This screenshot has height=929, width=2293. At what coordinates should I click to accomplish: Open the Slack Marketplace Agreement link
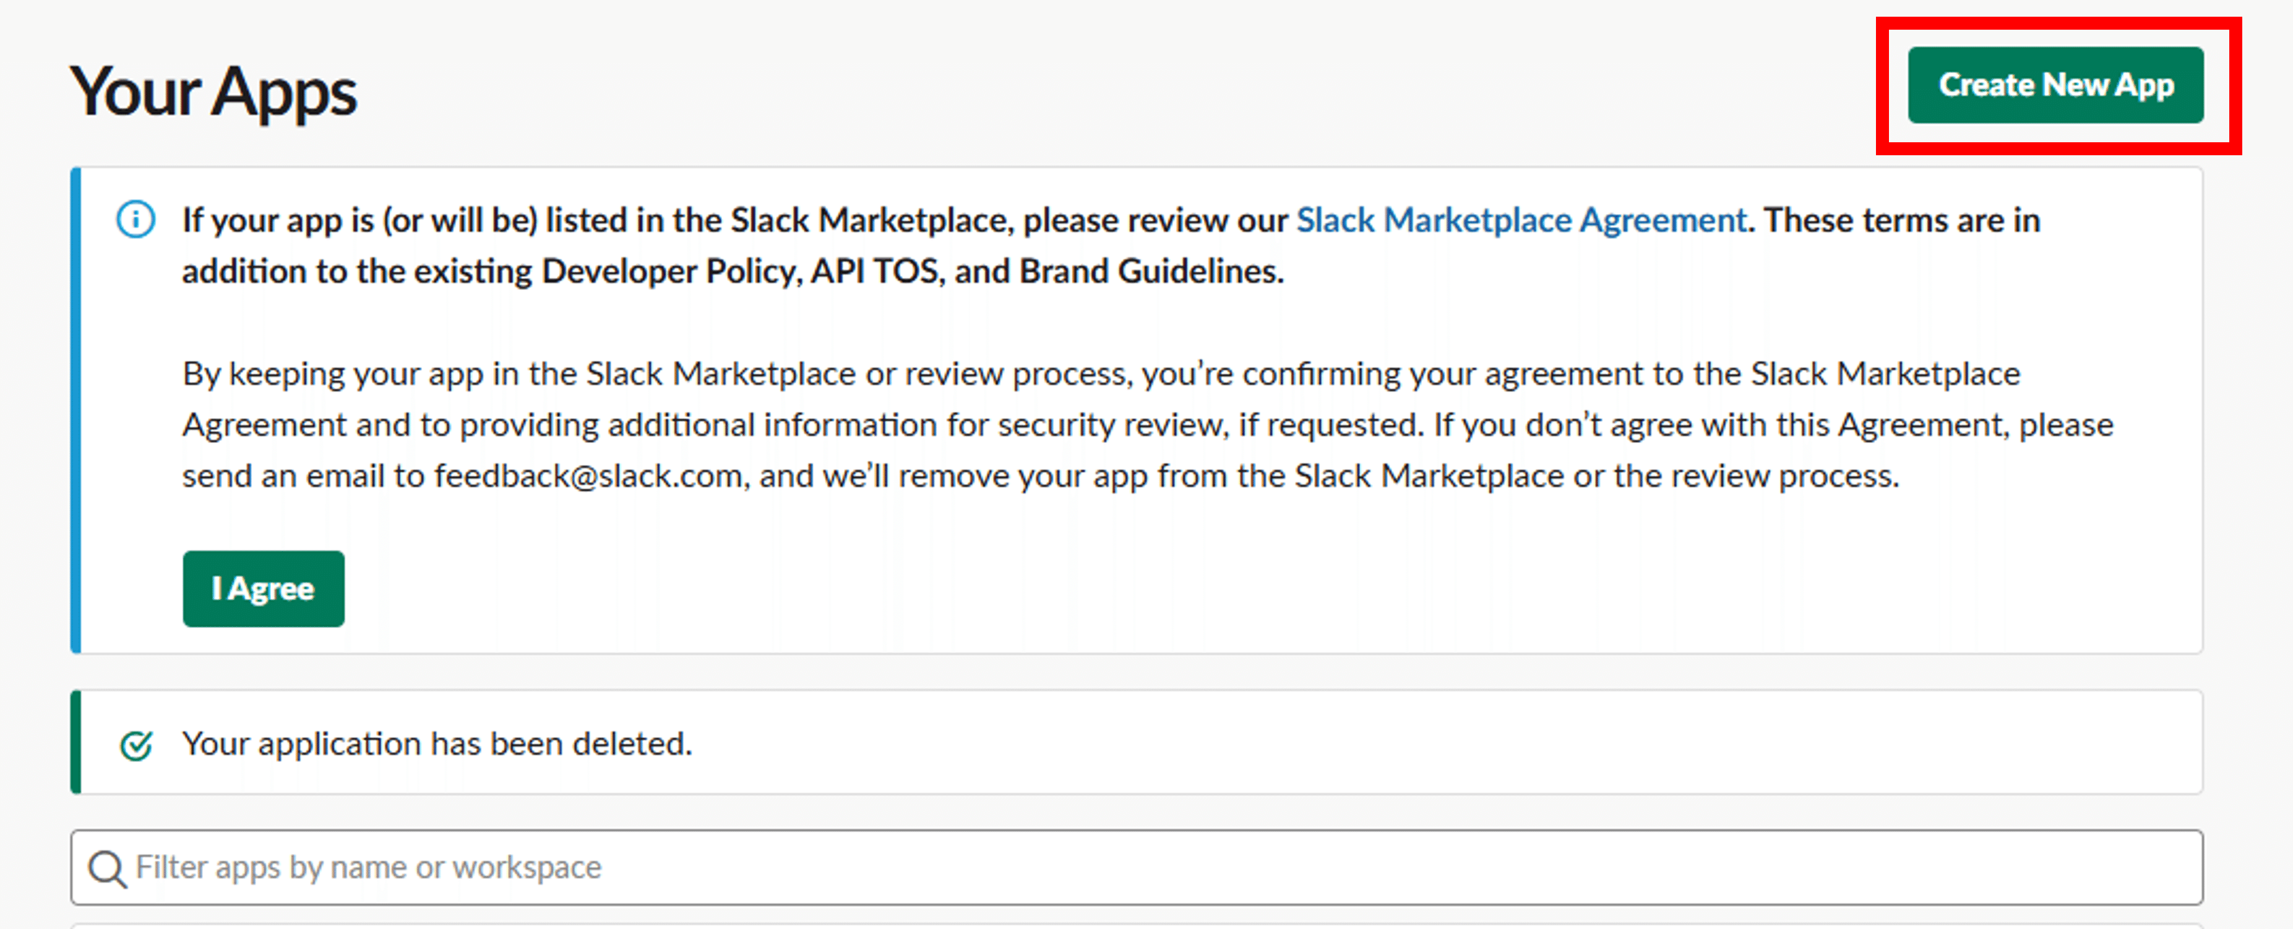[1521, 220]
